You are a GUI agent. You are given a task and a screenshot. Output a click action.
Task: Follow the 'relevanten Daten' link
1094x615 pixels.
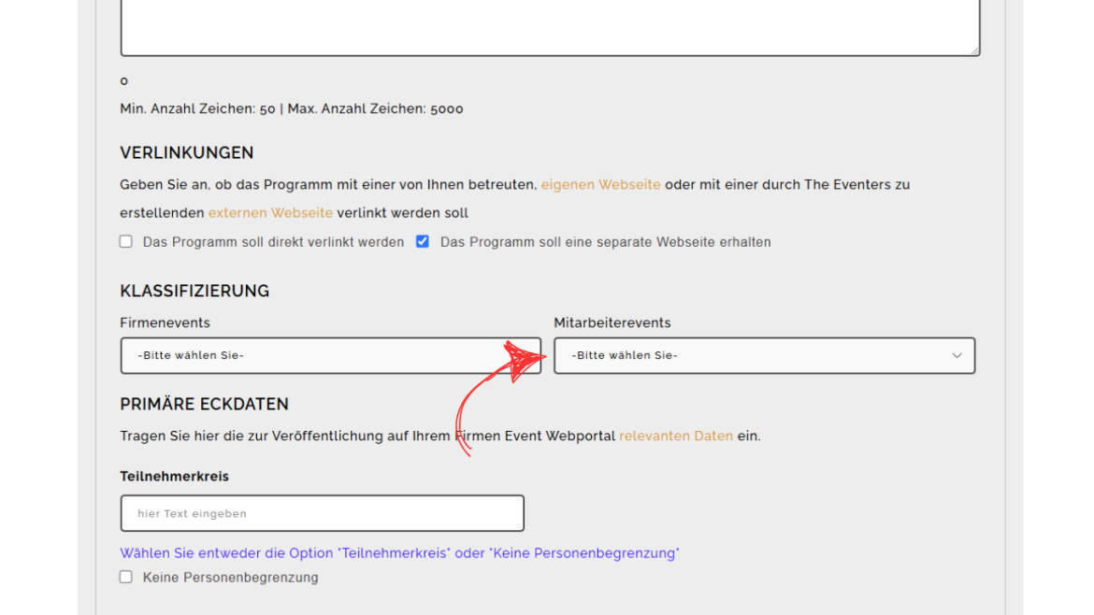(676, 436)
